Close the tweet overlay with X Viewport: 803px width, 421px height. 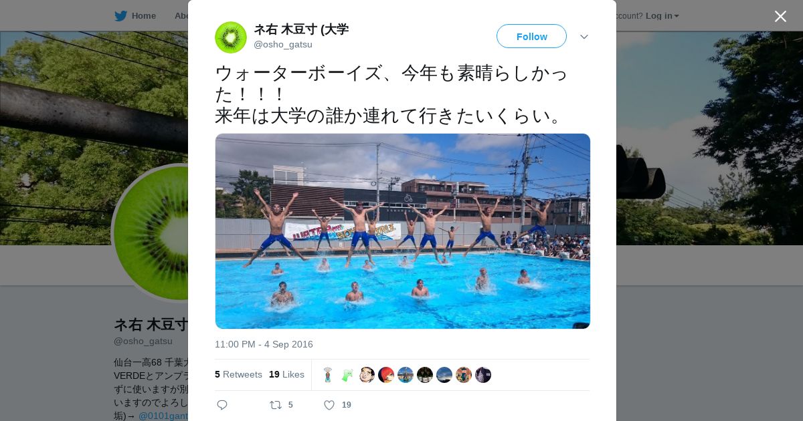coord(780,16)
